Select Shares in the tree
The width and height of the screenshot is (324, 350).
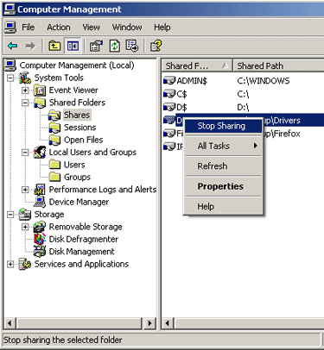[77, 115]
